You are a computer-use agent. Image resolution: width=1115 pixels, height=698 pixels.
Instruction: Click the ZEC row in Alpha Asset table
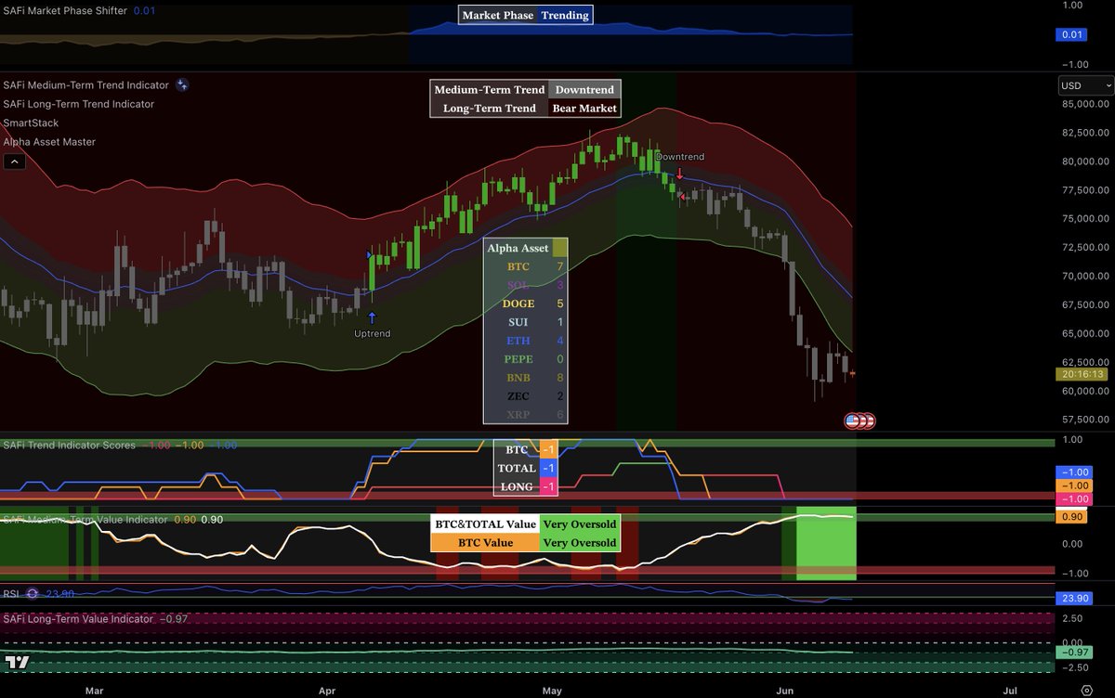tap(526, 396)
